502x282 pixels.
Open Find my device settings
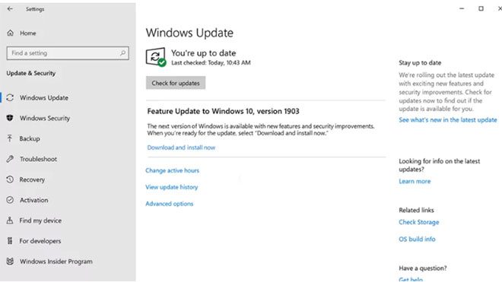click(40, 220)
